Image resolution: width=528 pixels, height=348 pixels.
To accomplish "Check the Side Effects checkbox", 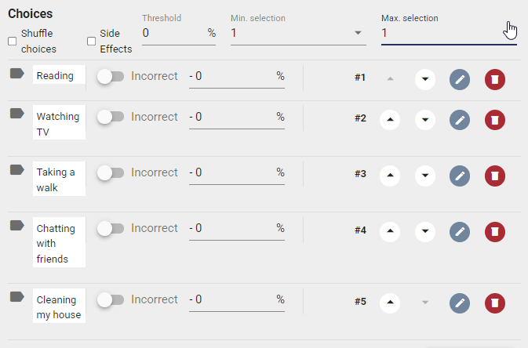I will (91, 41).
